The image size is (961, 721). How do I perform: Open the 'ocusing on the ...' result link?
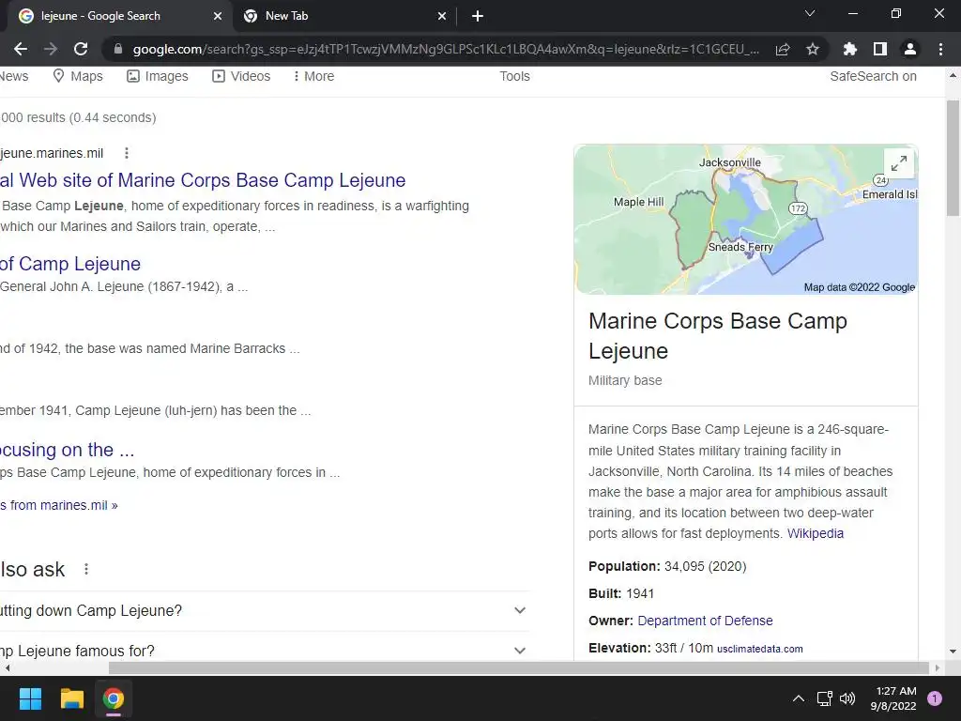[68, 450]
